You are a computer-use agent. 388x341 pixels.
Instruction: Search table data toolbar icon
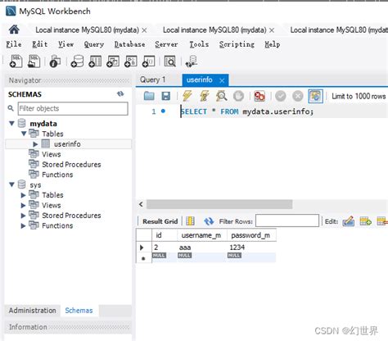[170, 61]
